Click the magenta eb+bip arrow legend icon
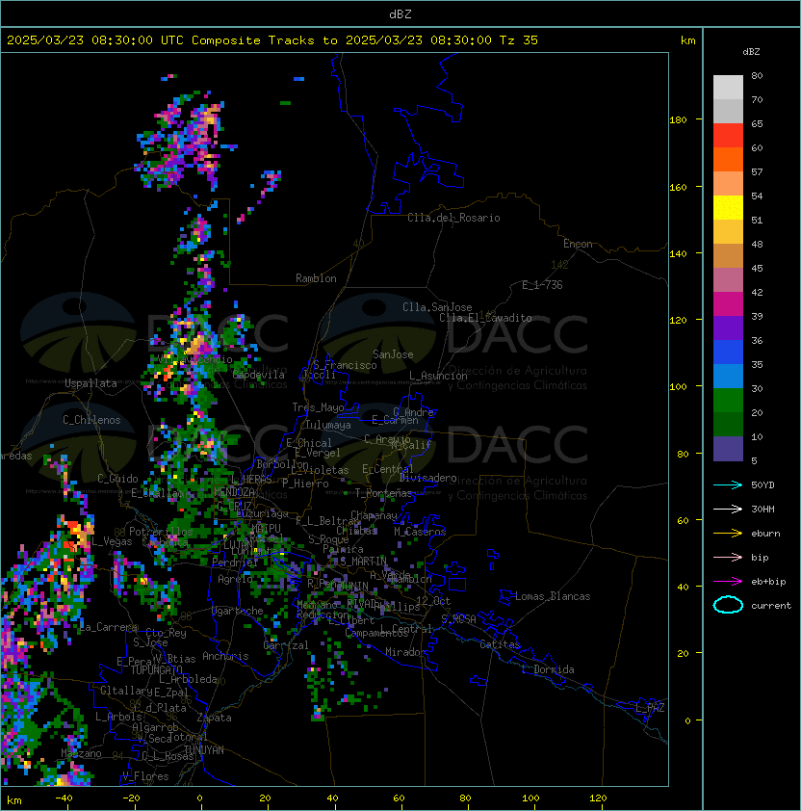The height and width of the screenshot is (811, 801). point(728,582)
